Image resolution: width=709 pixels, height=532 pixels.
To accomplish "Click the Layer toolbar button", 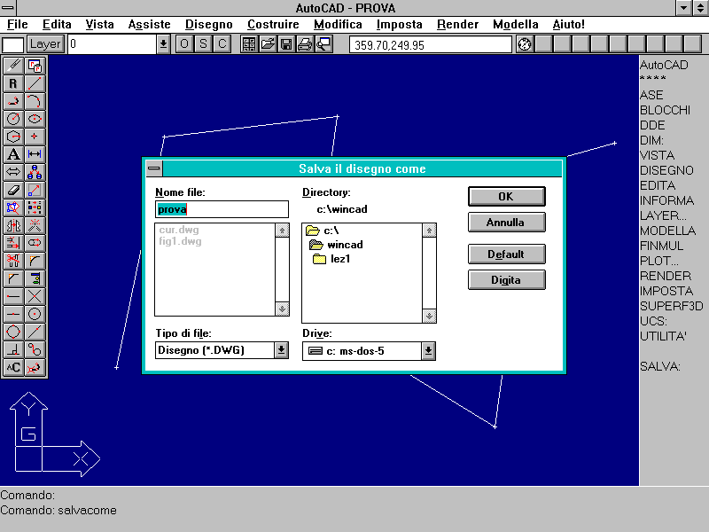I will 45,44.
